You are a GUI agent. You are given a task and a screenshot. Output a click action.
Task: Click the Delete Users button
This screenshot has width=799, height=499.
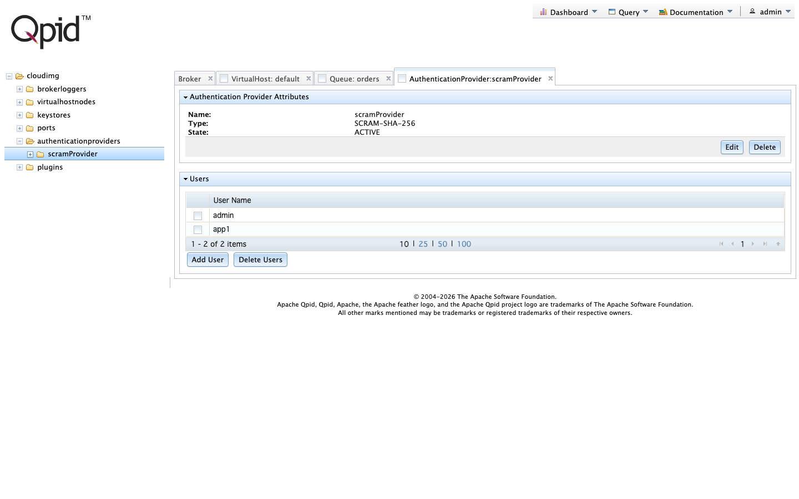260,260
